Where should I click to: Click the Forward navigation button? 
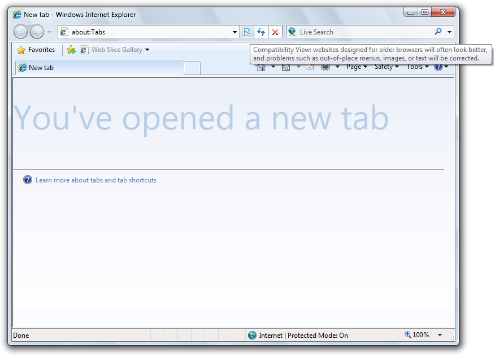tap(37, 32)
